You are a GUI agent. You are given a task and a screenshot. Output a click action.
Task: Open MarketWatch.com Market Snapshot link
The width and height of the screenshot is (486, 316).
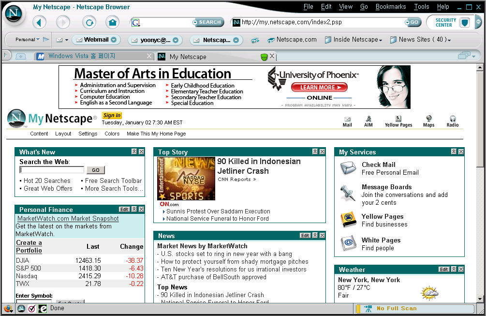pos(68,219)
